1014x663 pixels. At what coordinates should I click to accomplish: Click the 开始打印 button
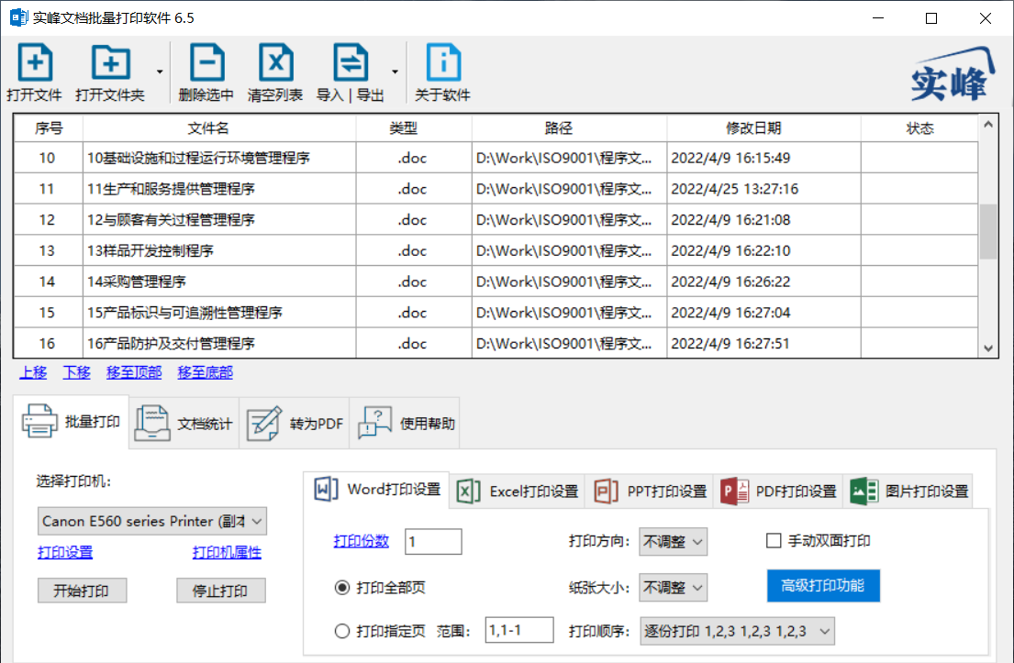(82, 591)
